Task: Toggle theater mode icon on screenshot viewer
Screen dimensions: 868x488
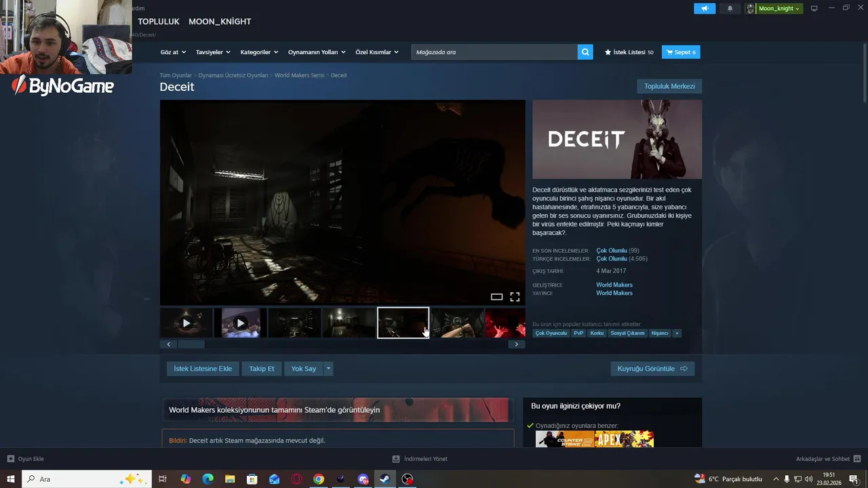Action: pyautogui.click(x=496, y=297)
